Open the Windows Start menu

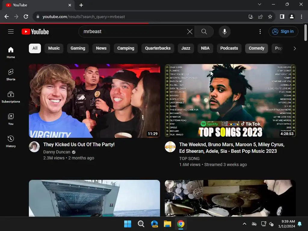(128, 224)
